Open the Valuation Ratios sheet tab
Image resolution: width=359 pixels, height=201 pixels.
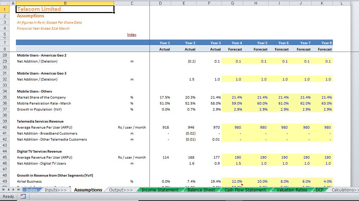292,190
